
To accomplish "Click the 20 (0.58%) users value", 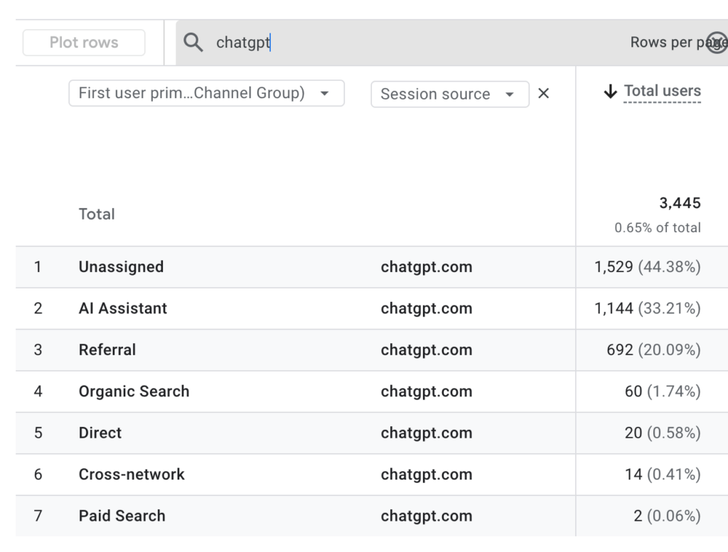I will tap(662, 433).
